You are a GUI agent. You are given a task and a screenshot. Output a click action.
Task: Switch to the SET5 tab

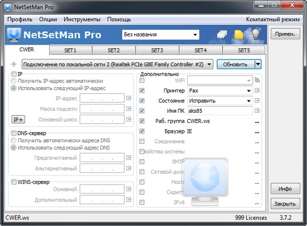(x=244, y=50)
